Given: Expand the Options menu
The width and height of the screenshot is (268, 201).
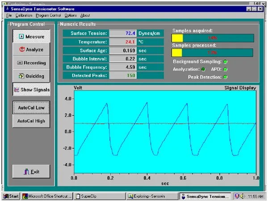Looking at the screenshot, I should (x=71, y=16).
